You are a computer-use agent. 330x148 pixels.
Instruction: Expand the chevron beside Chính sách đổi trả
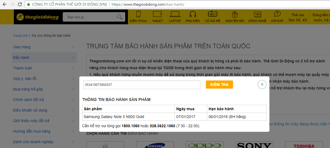click(x=73, y=100)
